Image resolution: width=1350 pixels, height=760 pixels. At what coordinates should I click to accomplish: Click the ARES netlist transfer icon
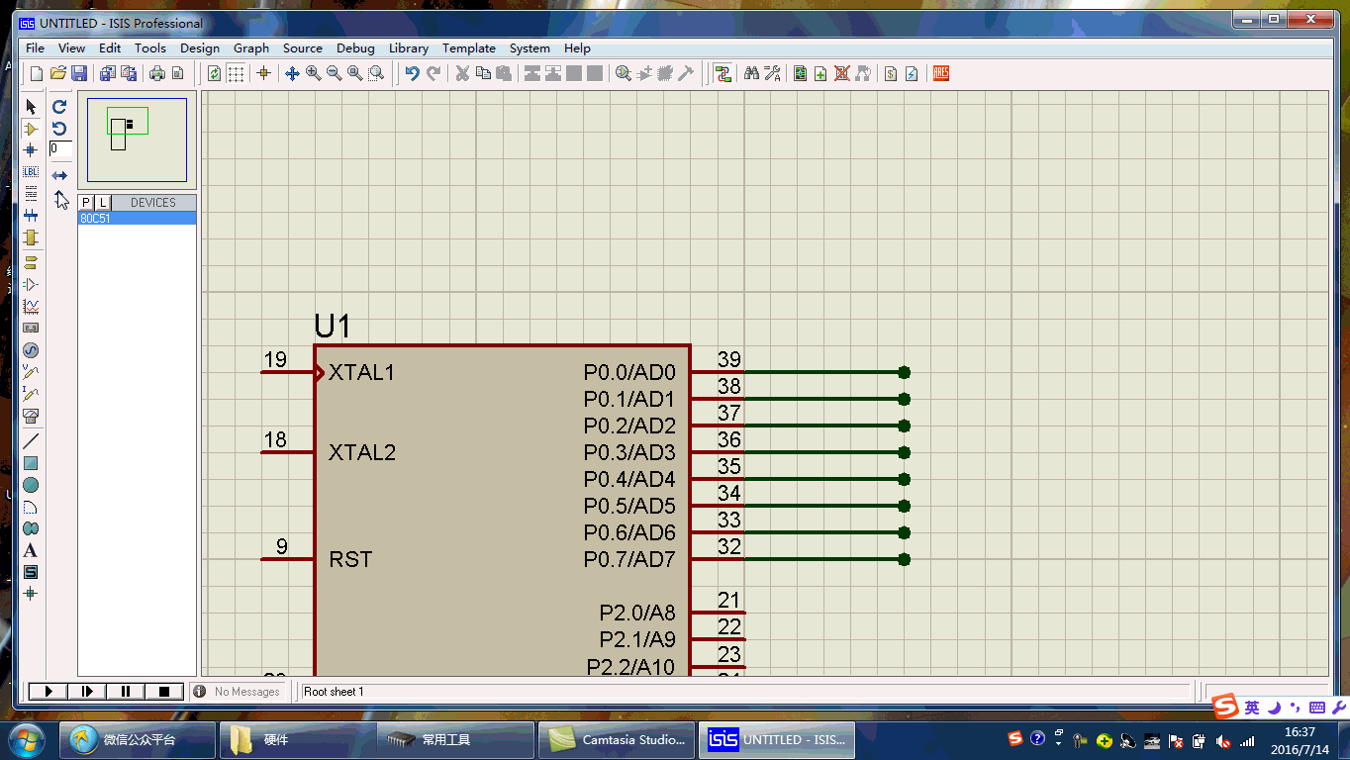(941, 73)
